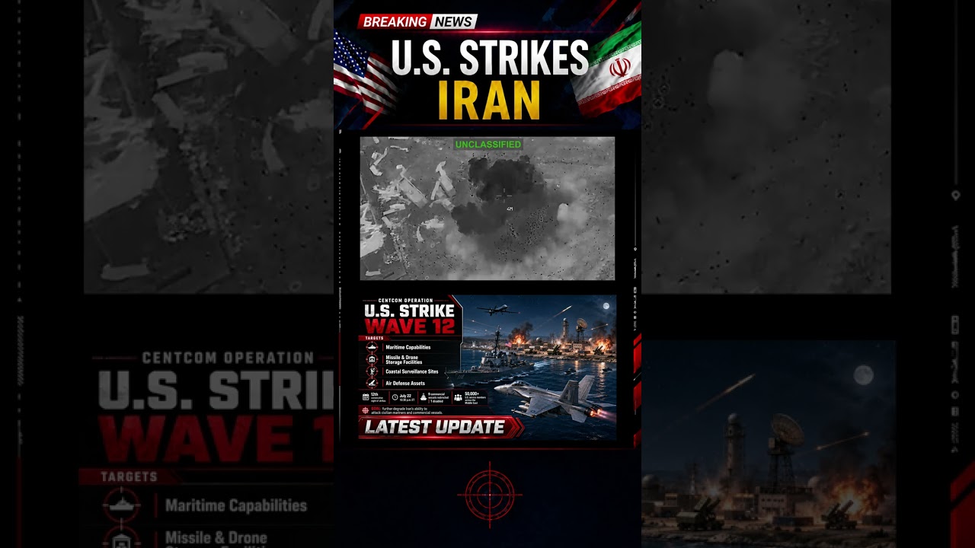Click the LATEST UPDATE red banner
This screenshot has width=975, height=548.
click(x=441, y=428)
